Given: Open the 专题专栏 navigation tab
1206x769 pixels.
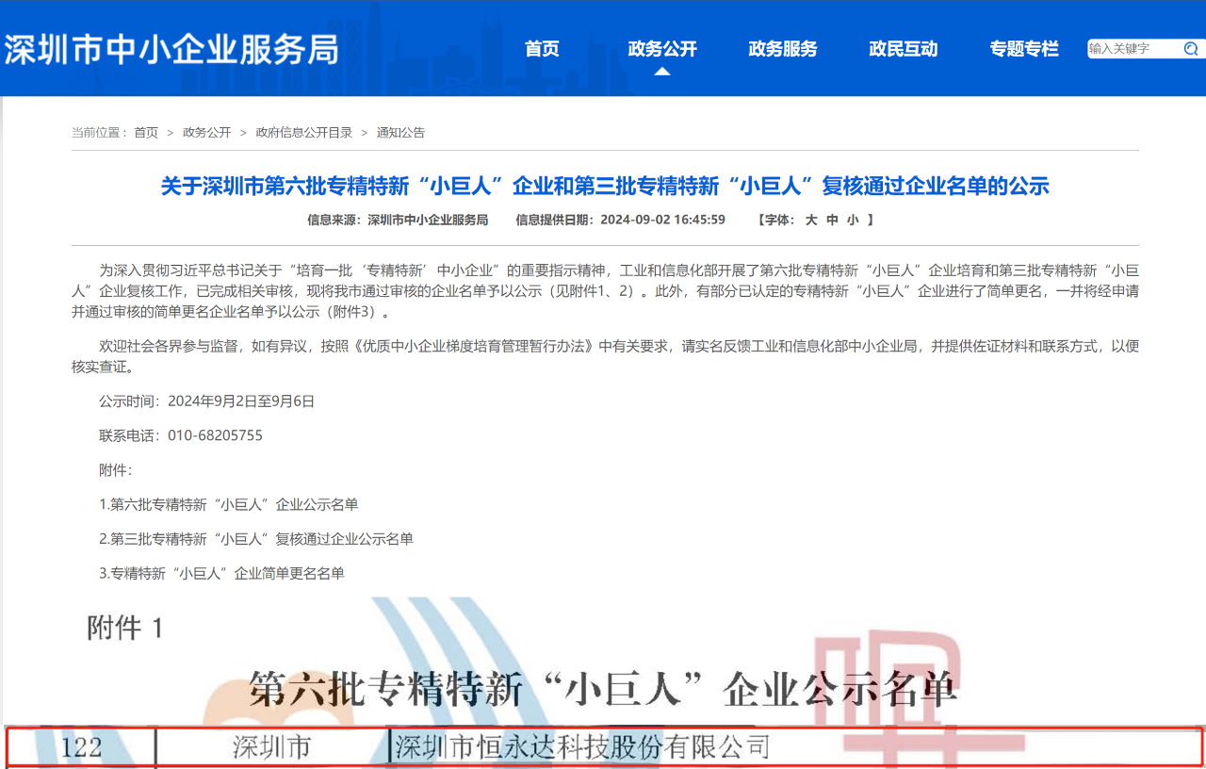Looking at the screenshot, I should (1024, 49).
